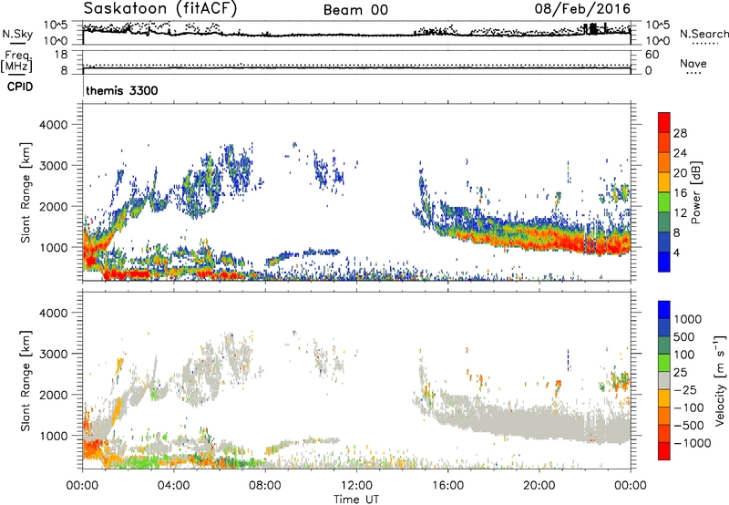Click the power color bar red segment
Screen dimensions: 729x505
[664, 122]
